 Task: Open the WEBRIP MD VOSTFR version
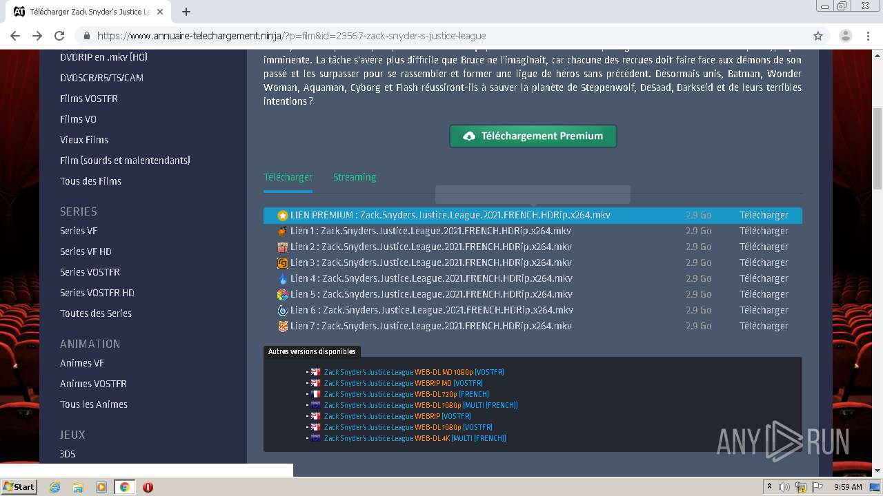[x=404, y=383]
